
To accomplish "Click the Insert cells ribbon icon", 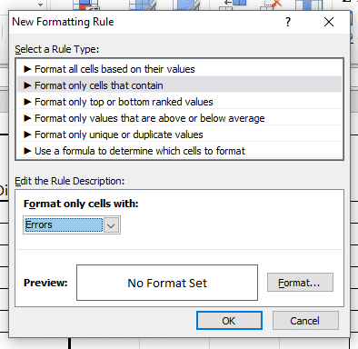I will [233, 5].
